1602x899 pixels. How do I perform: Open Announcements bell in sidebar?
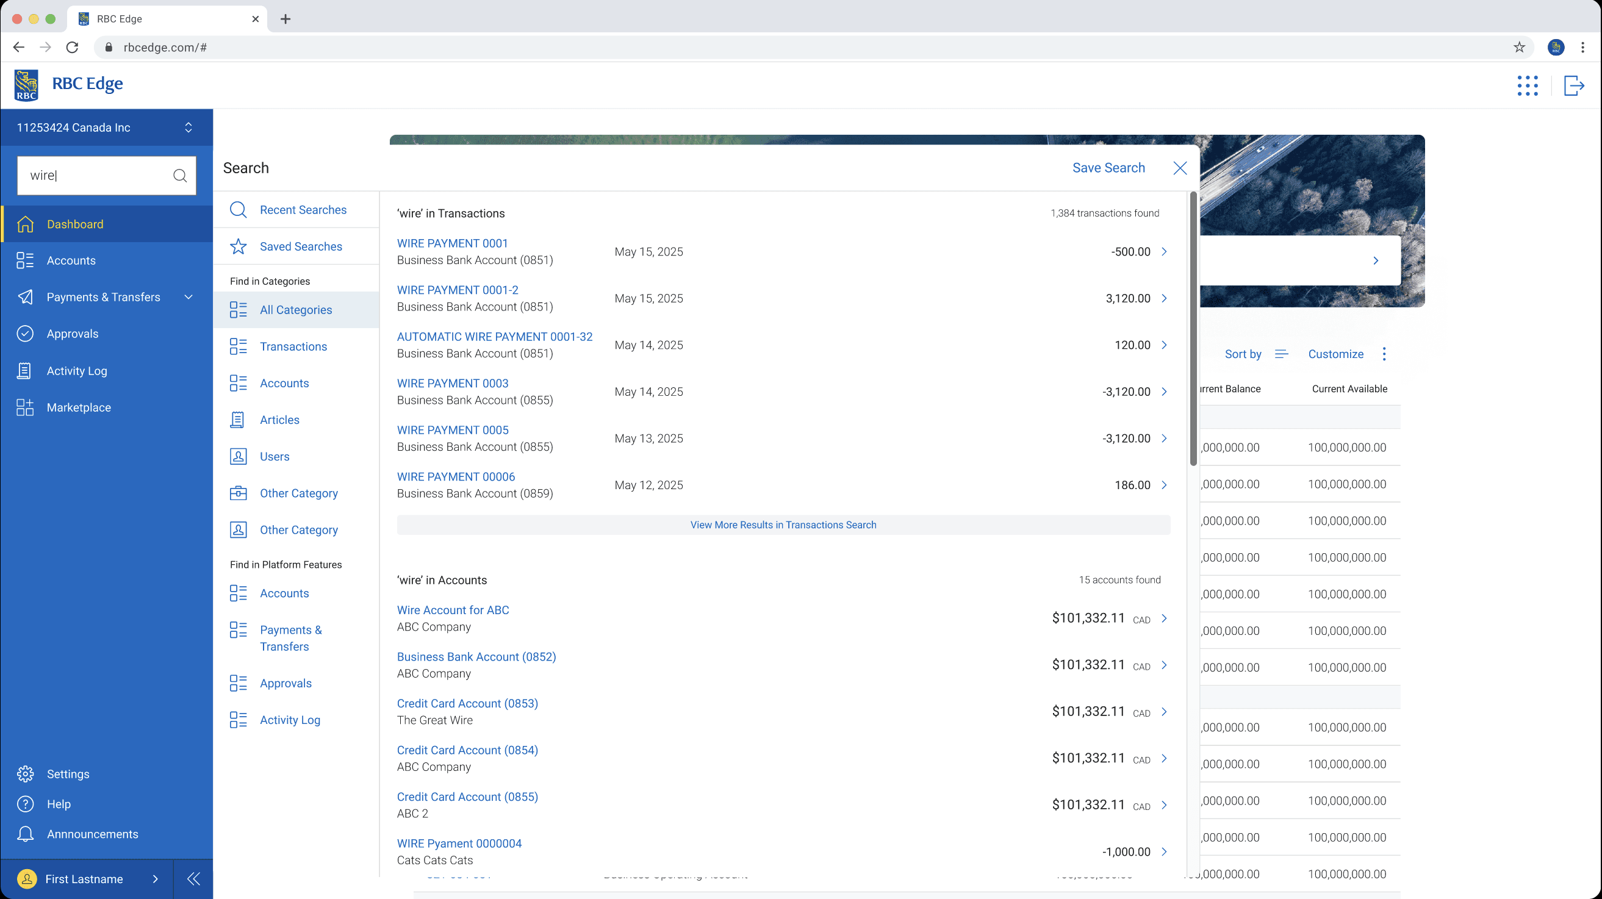pyautogui.click(x=26, y=834)
